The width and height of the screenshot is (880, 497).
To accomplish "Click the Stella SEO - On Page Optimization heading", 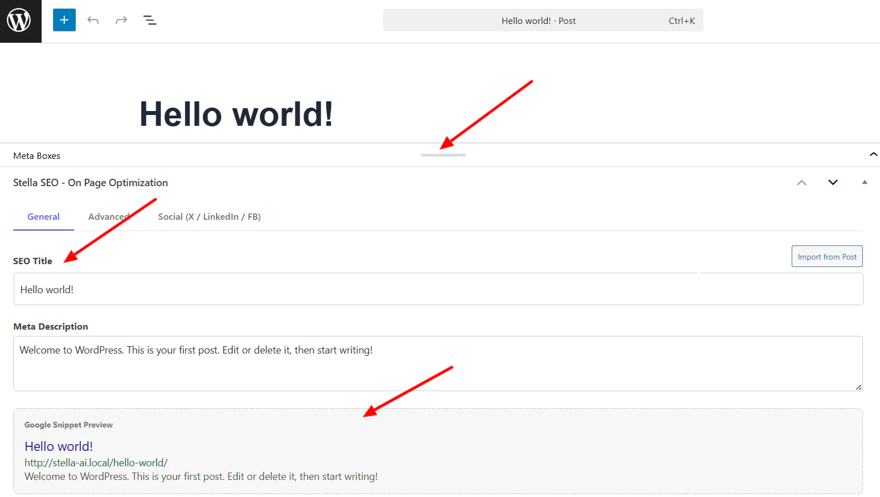I will [x=91, y=183].
